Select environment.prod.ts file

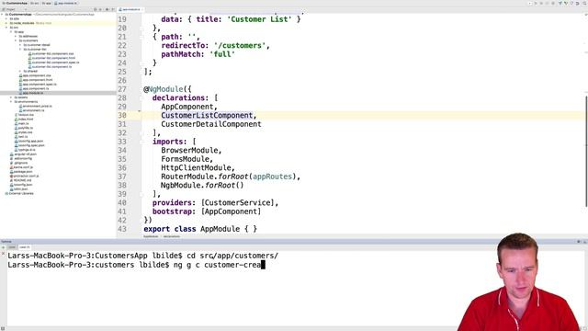point(36,107)
